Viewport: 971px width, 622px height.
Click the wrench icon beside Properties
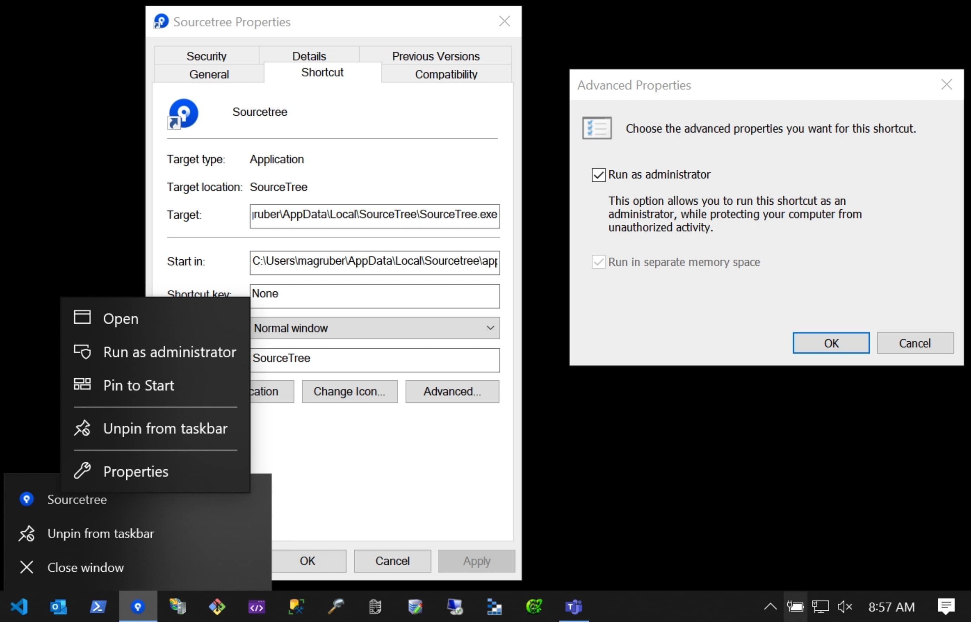coord(82,470)
